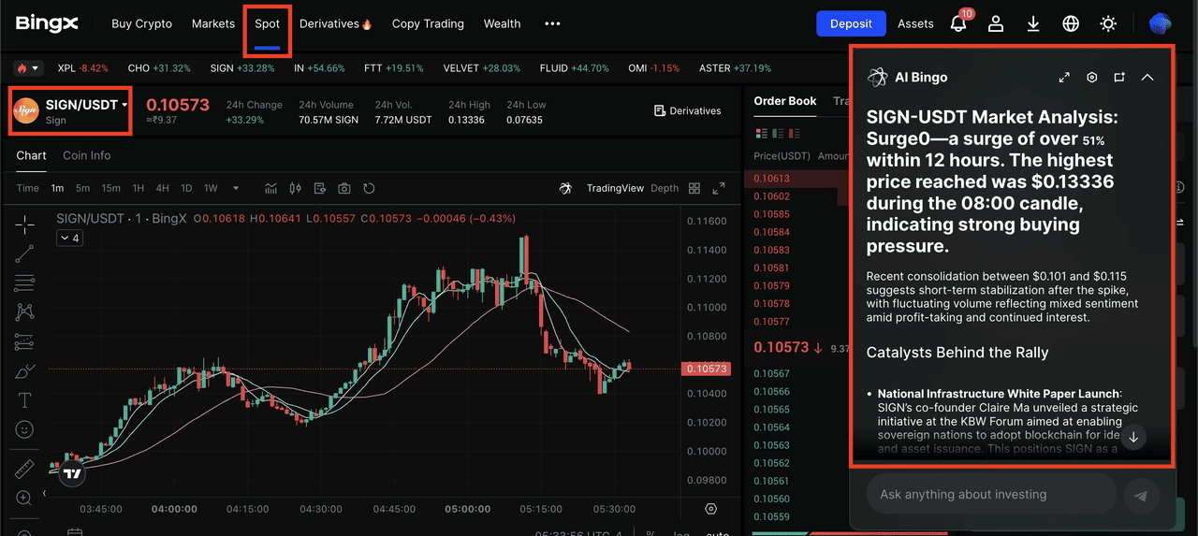The height and width of the screenshot is (536, 1198).
Task: Expand the AI Bingo panel to fullscreen
Action: tap(1064, 78)
